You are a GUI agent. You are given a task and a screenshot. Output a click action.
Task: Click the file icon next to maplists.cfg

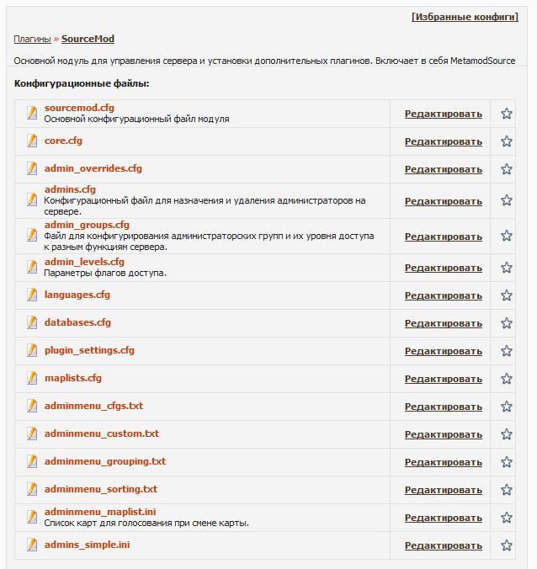pos(32,378)
